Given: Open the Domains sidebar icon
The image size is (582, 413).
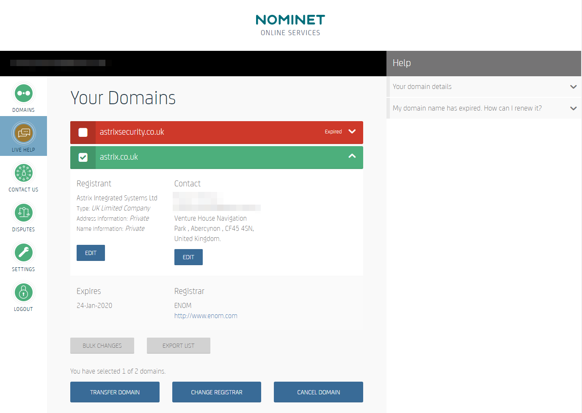Looking at the screenshot, I should coord(24,93).
